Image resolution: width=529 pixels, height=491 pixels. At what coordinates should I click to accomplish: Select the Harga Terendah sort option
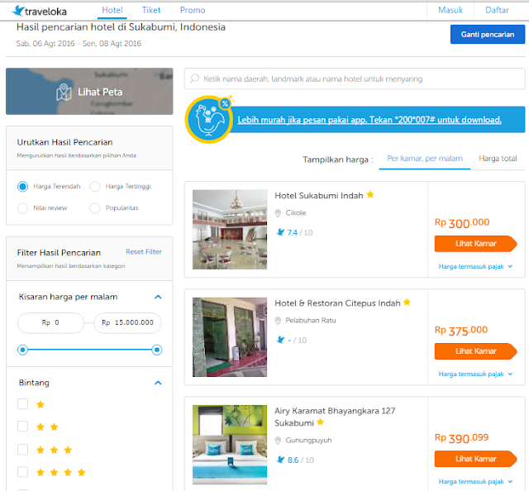point(22,186)
